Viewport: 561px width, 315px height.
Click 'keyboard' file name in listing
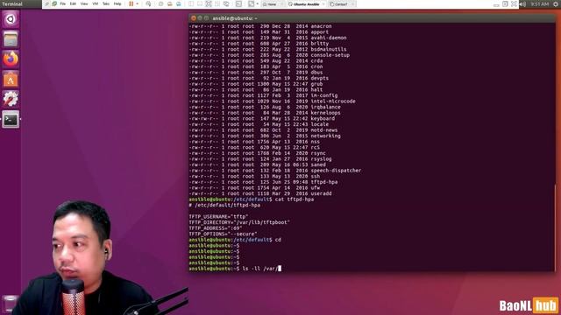[x=323, y=119]
